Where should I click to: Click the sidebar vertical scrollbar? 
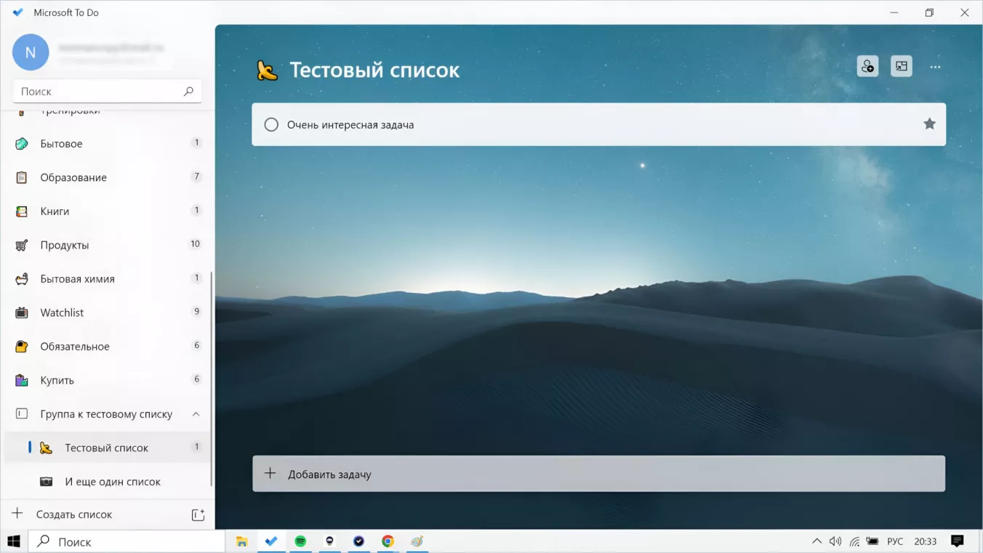pos(212,378)
